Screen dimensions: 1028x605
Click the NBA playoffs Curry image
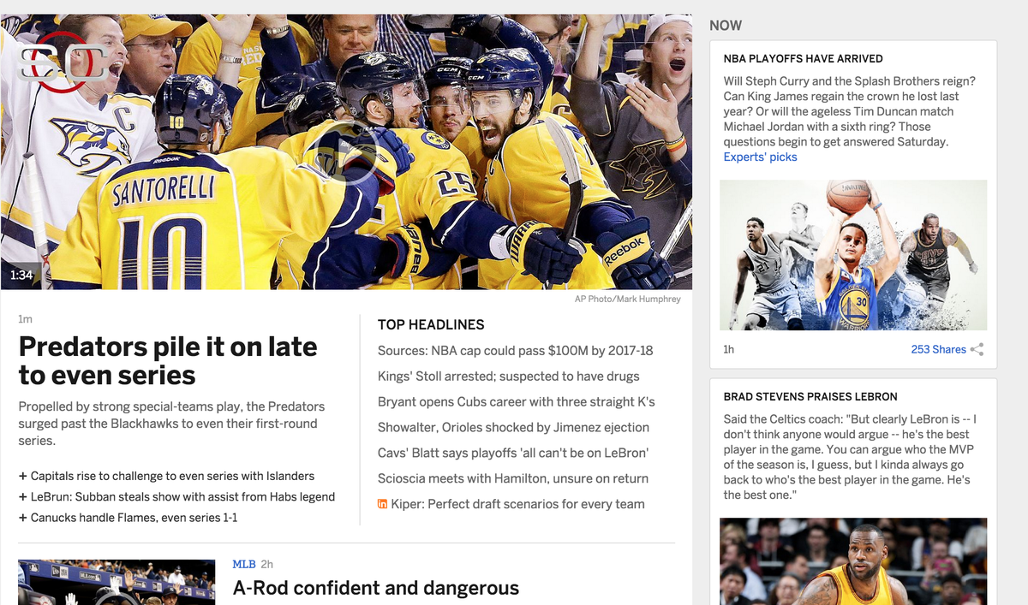[x=853, y=255]
